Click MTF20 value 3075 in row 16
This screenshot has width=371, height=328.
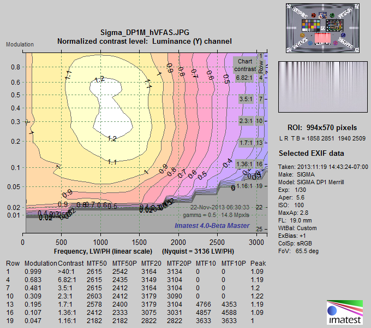pyautogui.click(x=149, y=313)
